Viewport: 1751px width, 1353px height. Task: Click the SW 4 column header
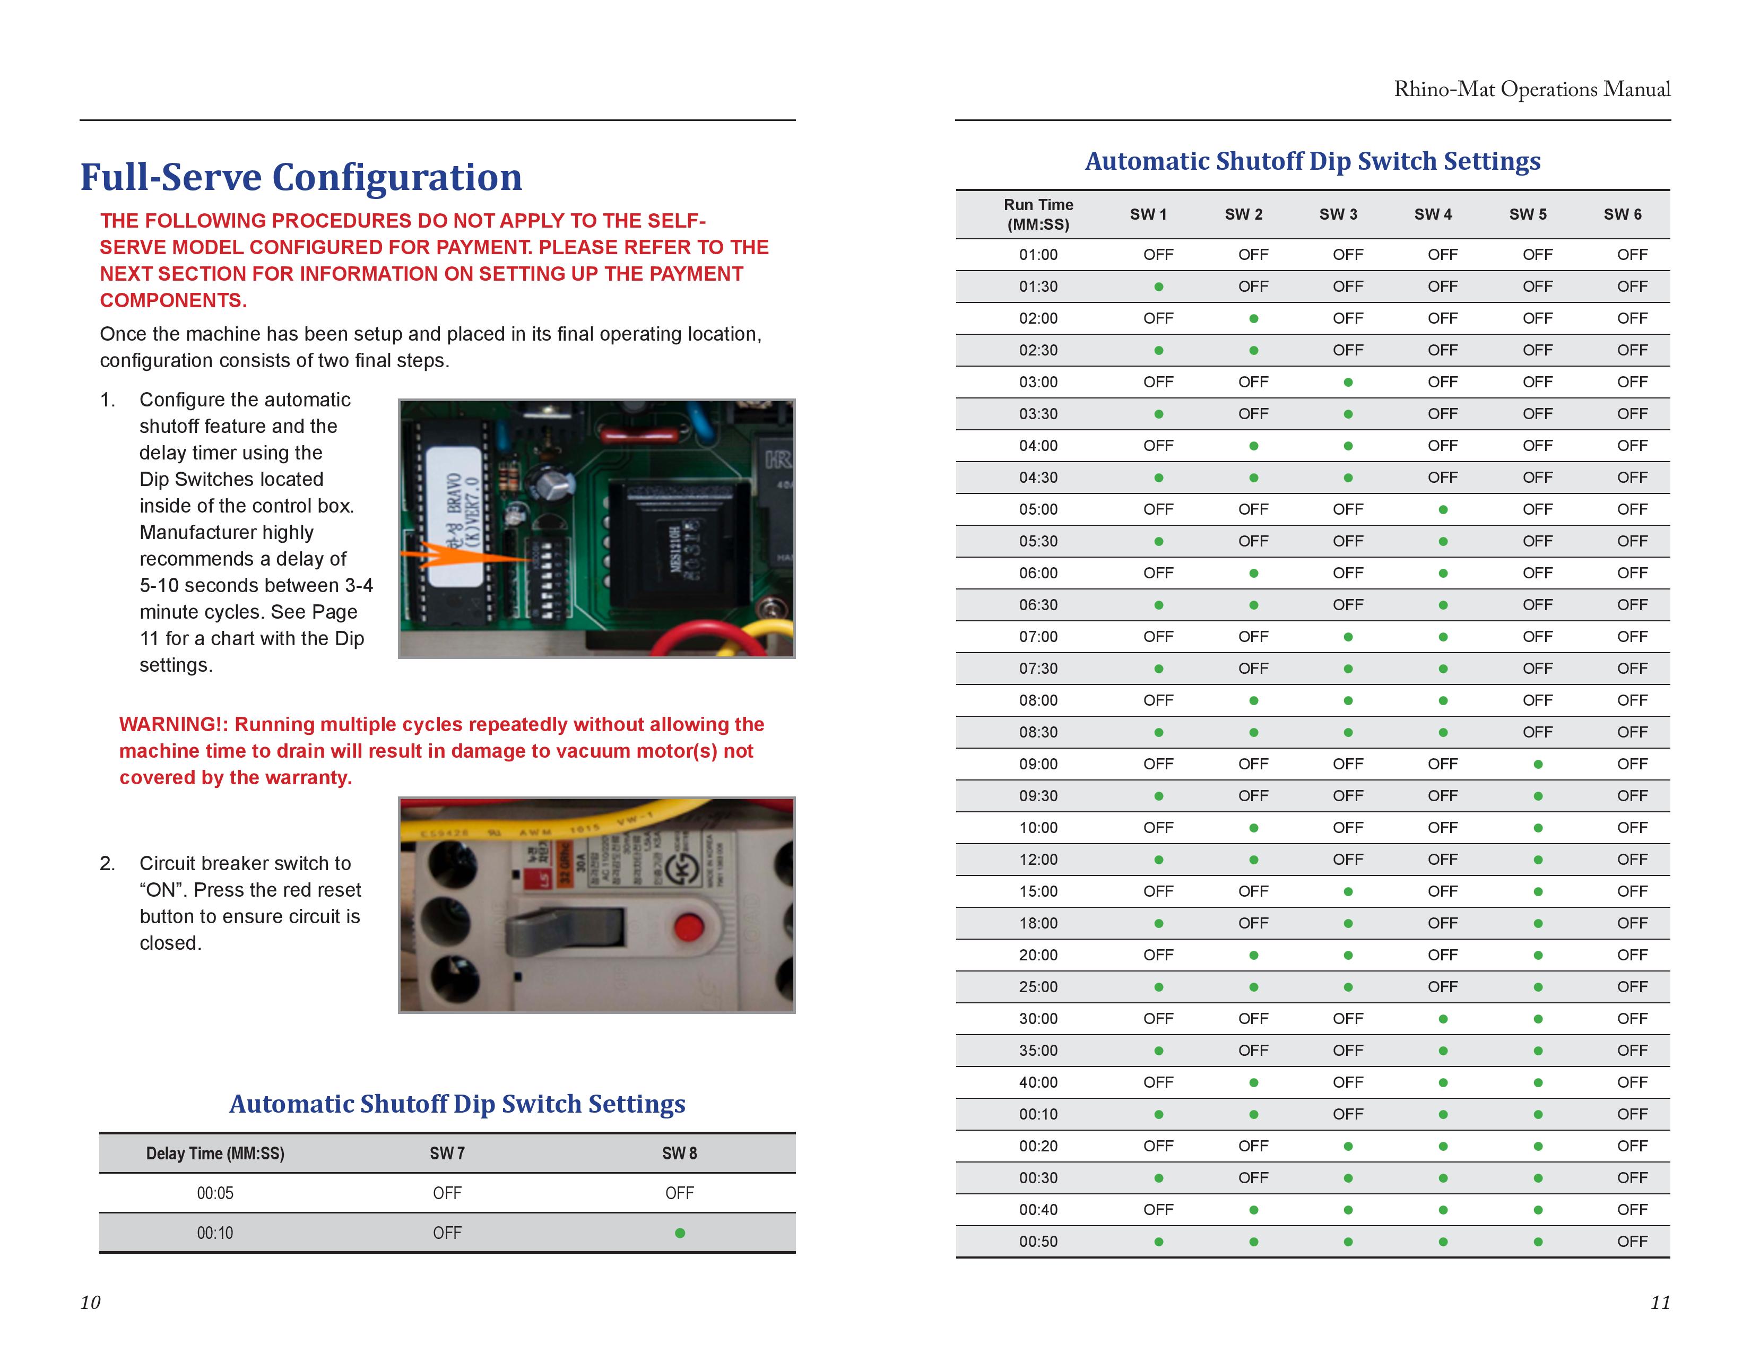tap(1433, 215)
